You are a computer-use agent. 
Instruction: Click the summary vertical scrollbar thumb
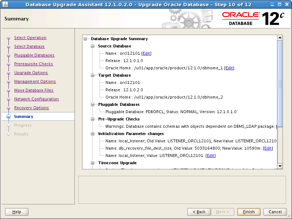pyautogui.click(x=280, y=84)
